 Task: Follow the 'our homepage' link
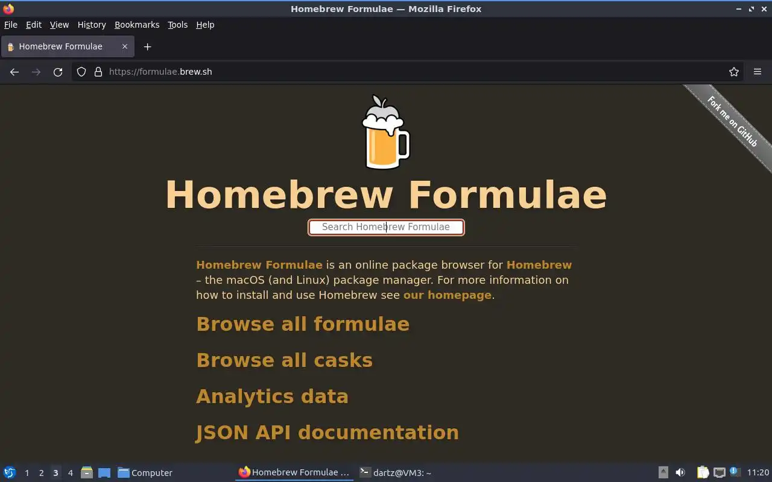[x=448, y=295]
